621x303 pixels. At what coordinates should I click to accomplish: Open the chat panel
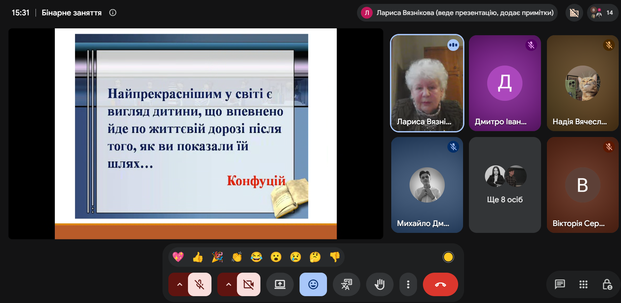click(560, 284)
